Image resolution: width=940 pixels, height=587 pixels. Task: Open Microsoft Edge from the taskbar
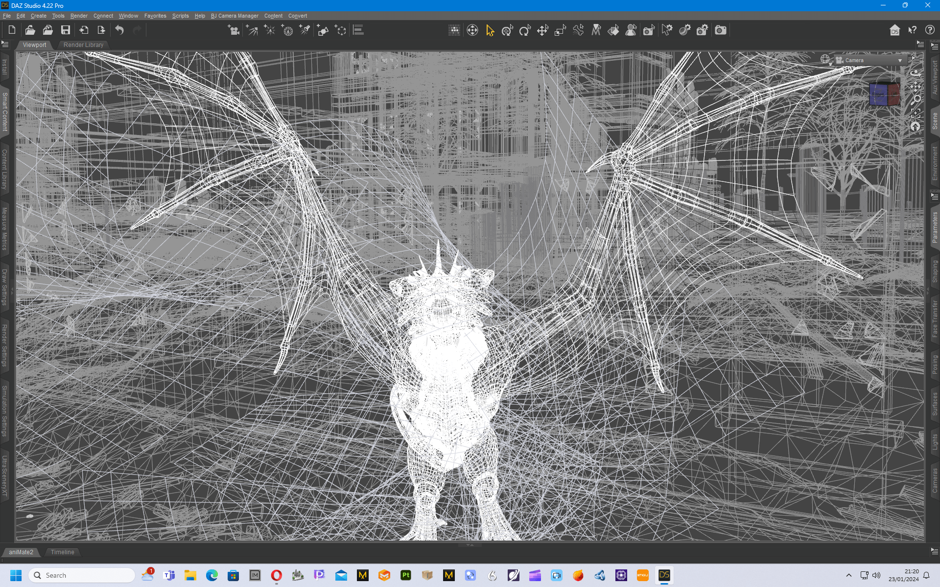pos(212,575)
